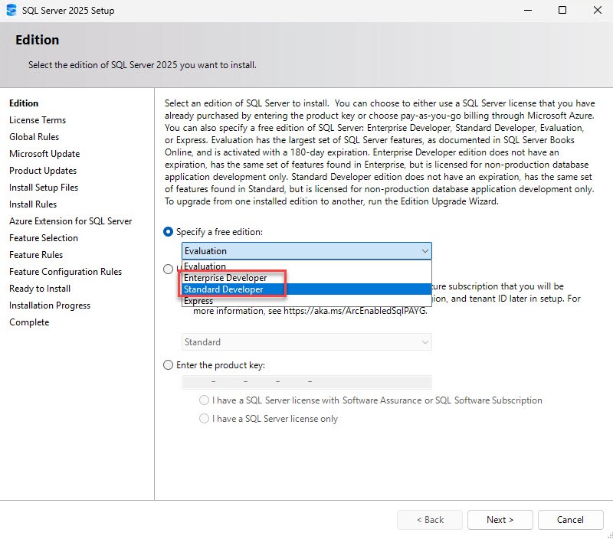
Task: Collapse the free edition dropdown with its chevron
Action: pyautogui.click(x=425, y=250)
